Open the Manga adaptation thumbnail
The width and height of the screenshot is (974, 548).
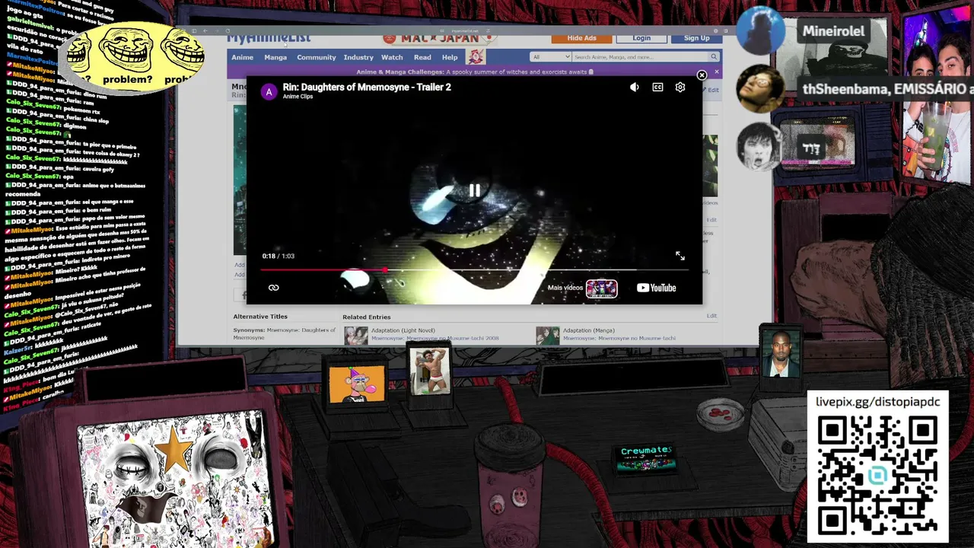547,336
